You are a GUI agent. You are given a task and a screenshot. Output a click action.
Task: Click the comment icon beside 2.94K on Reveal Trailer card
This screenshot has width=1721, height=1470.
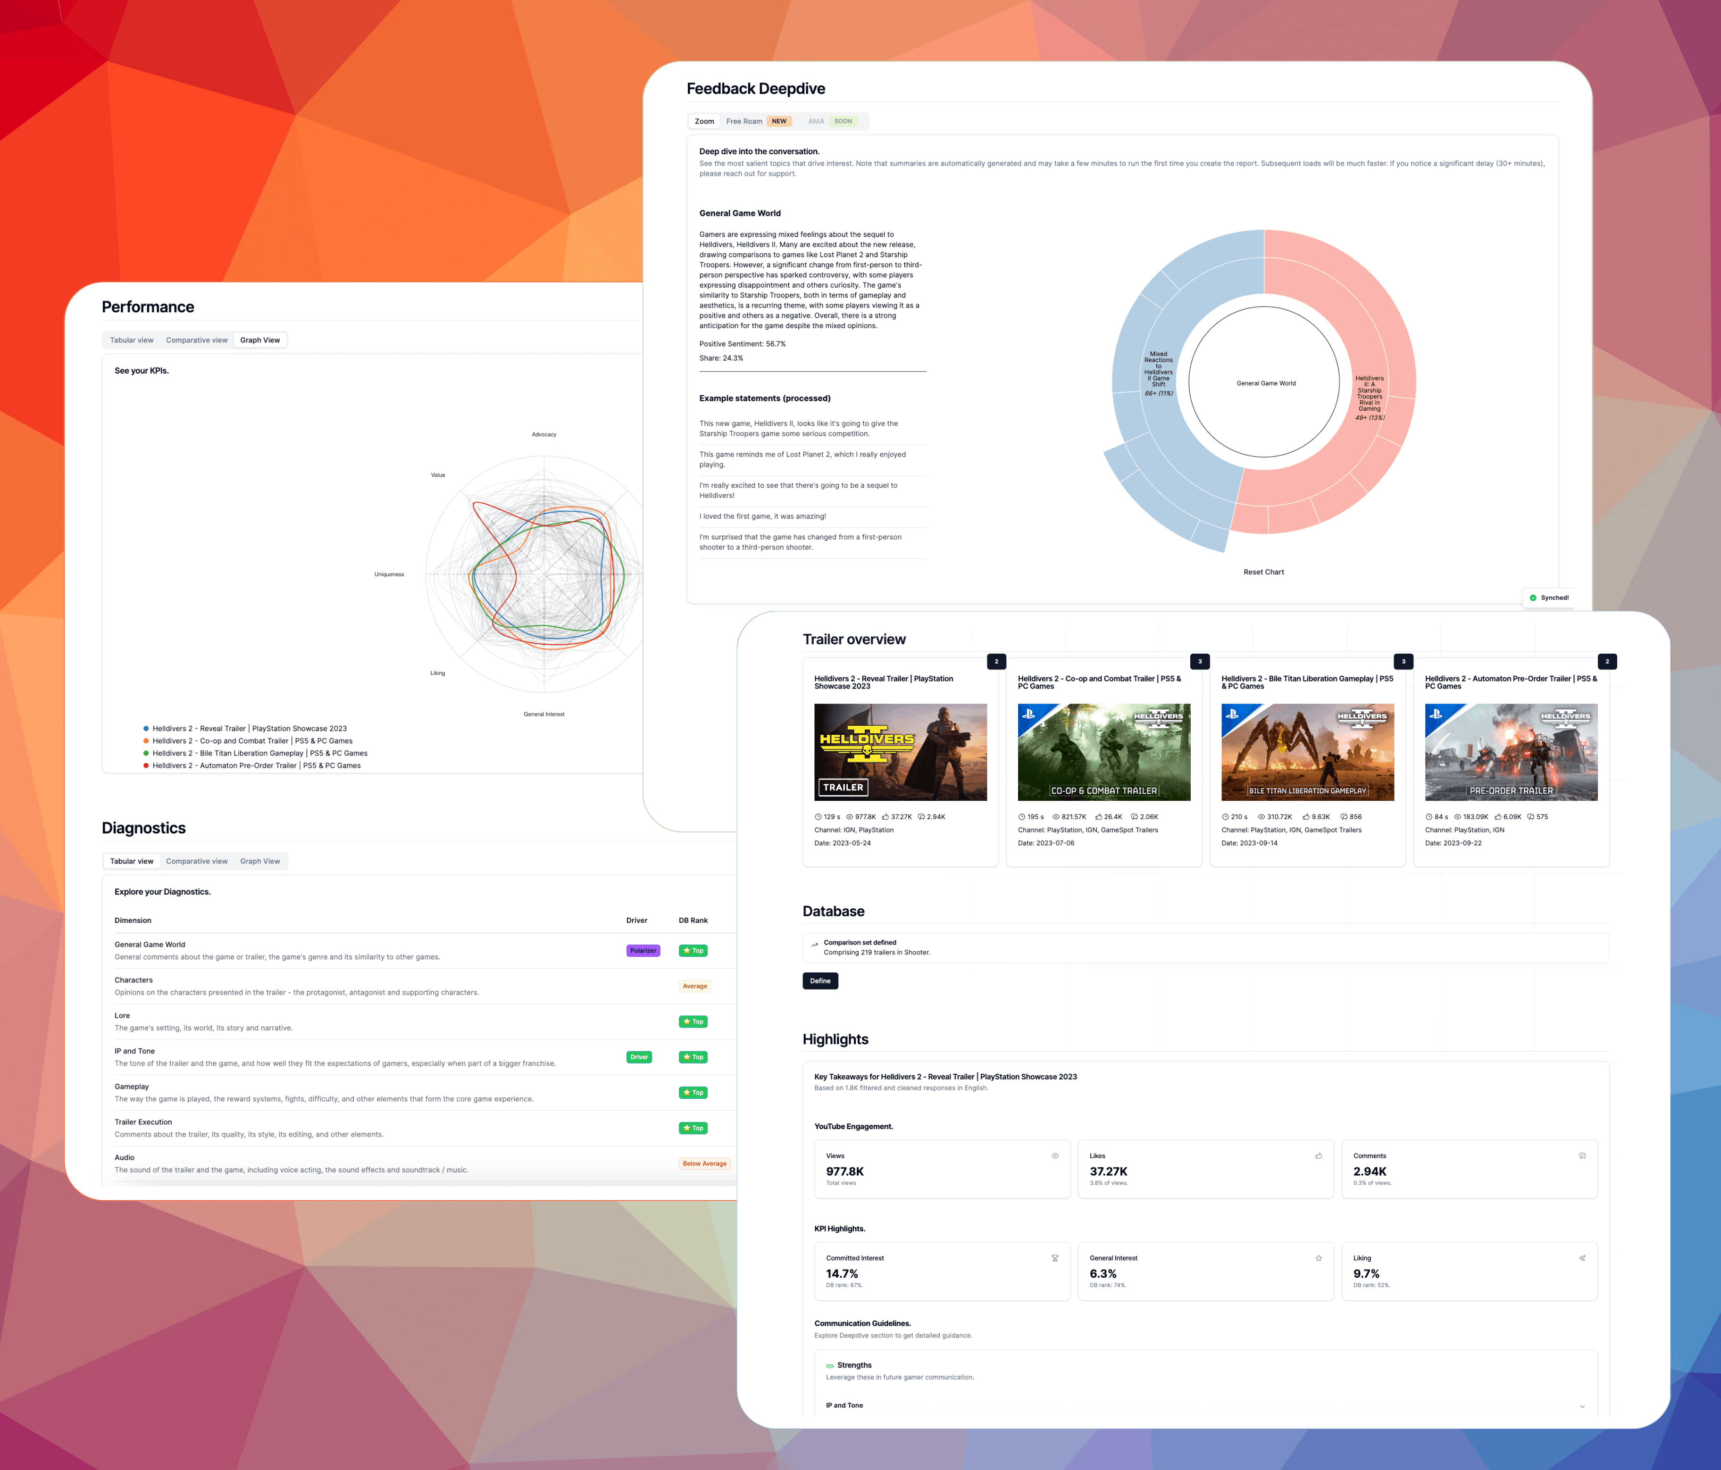coord(921,817)
